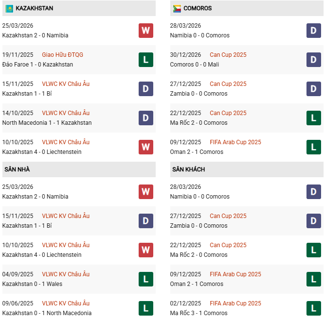The width and height of the screenshot is (324, 319).
Task: Select the KAZAKHSTAN team header
Action: 35,8
